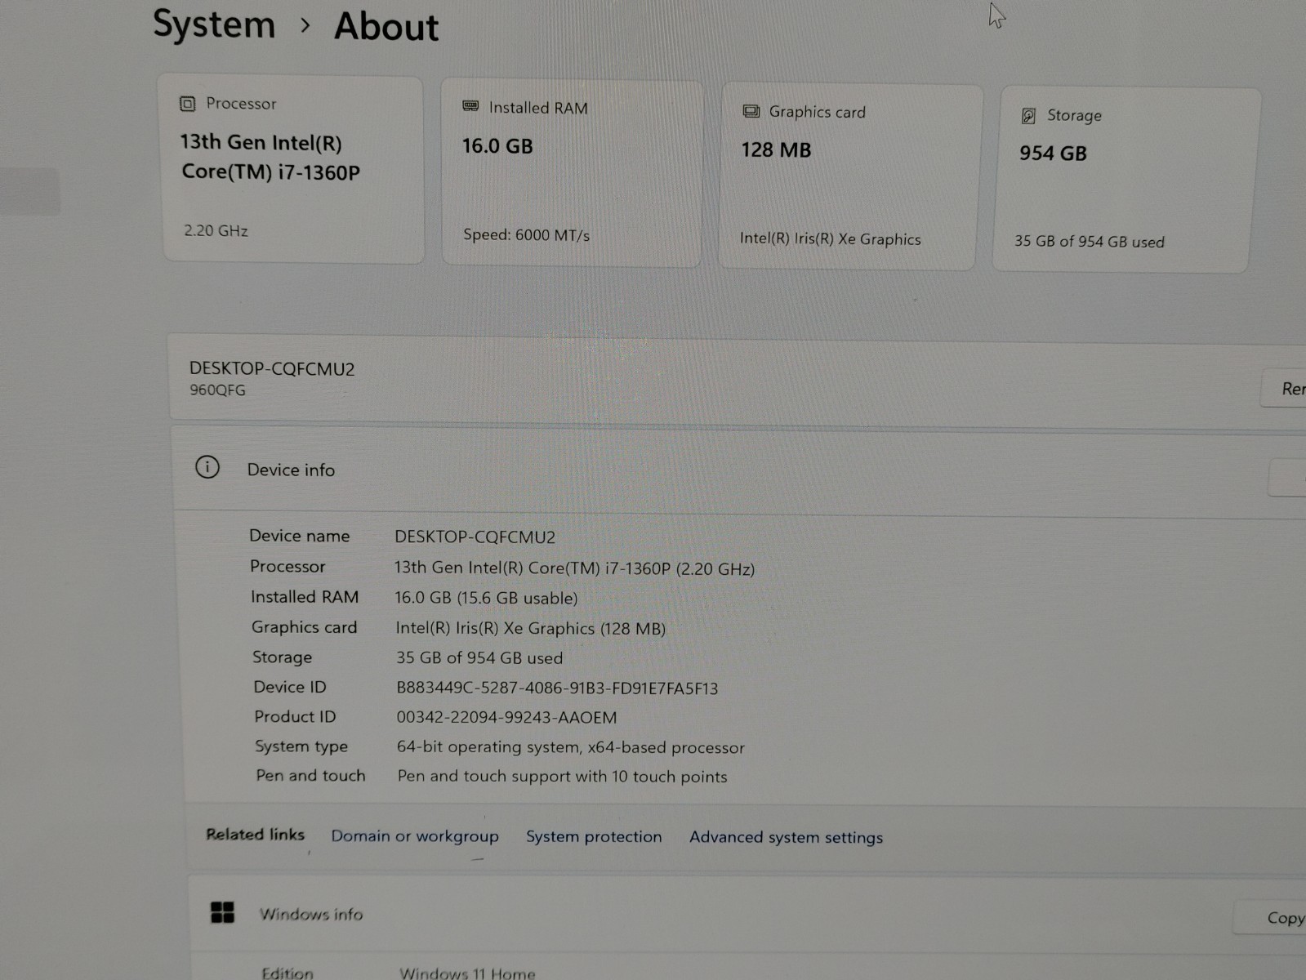The height and width of the screenshot is (980, 1306).
Task: Click the circled info icon beside Device info
Action: pos(207,467)
